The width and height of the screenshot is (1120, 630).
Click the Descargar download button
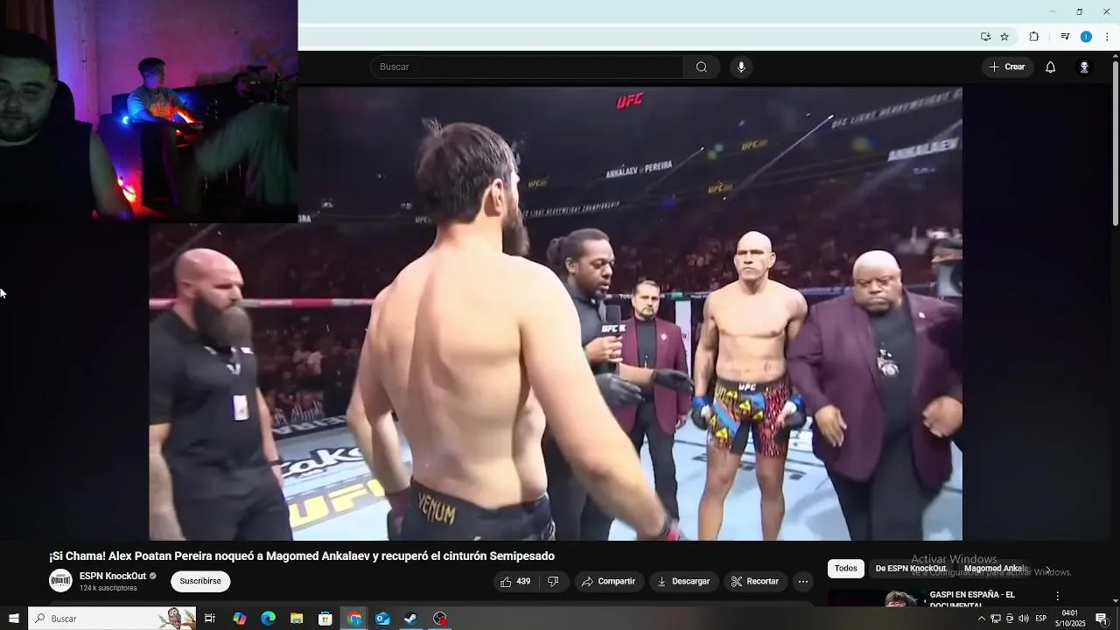[684, 581]
